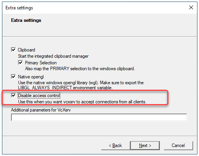Click the 'Disable access control' label text
Image resolution: width=199 pixels, height=156 pixels.
point(39,96)
